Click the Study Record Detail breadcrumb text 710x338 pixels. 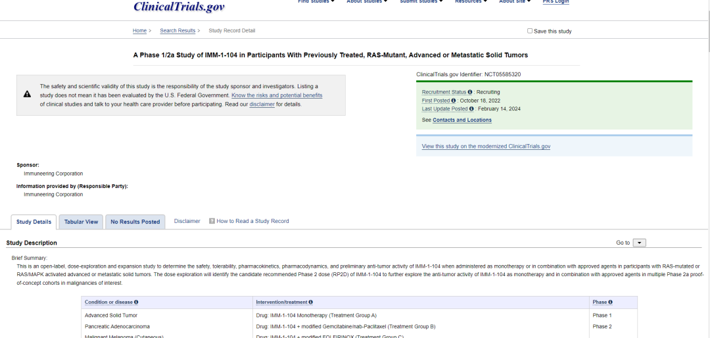click(232, 31)
